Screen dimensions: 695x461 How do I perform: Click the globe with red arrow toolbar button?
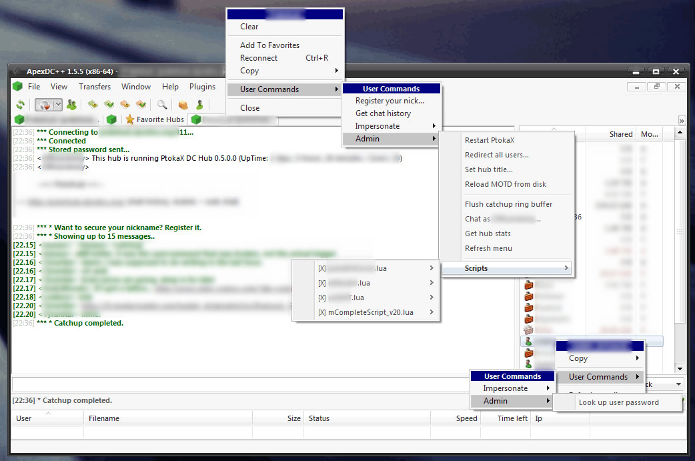[x=45, y=105]
